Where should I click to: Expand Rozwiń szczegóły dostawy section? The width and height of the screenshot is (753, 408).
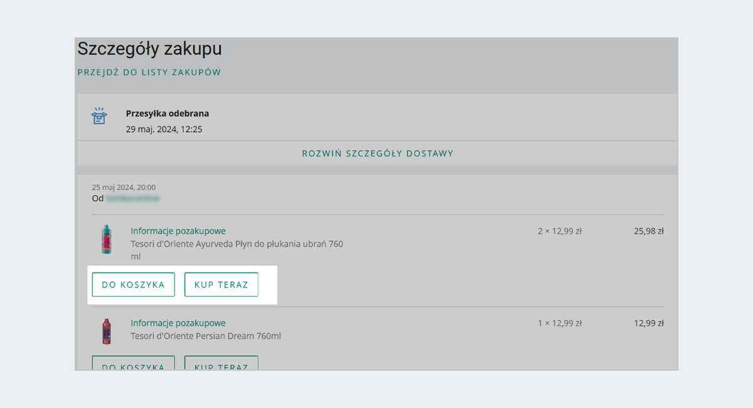pyautogui.click(x=378, y=153)
